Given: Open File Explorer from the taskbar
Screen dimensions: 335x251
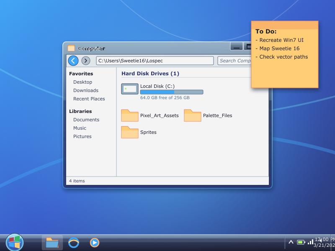Looking at the screenshot, I should point(52,243).
